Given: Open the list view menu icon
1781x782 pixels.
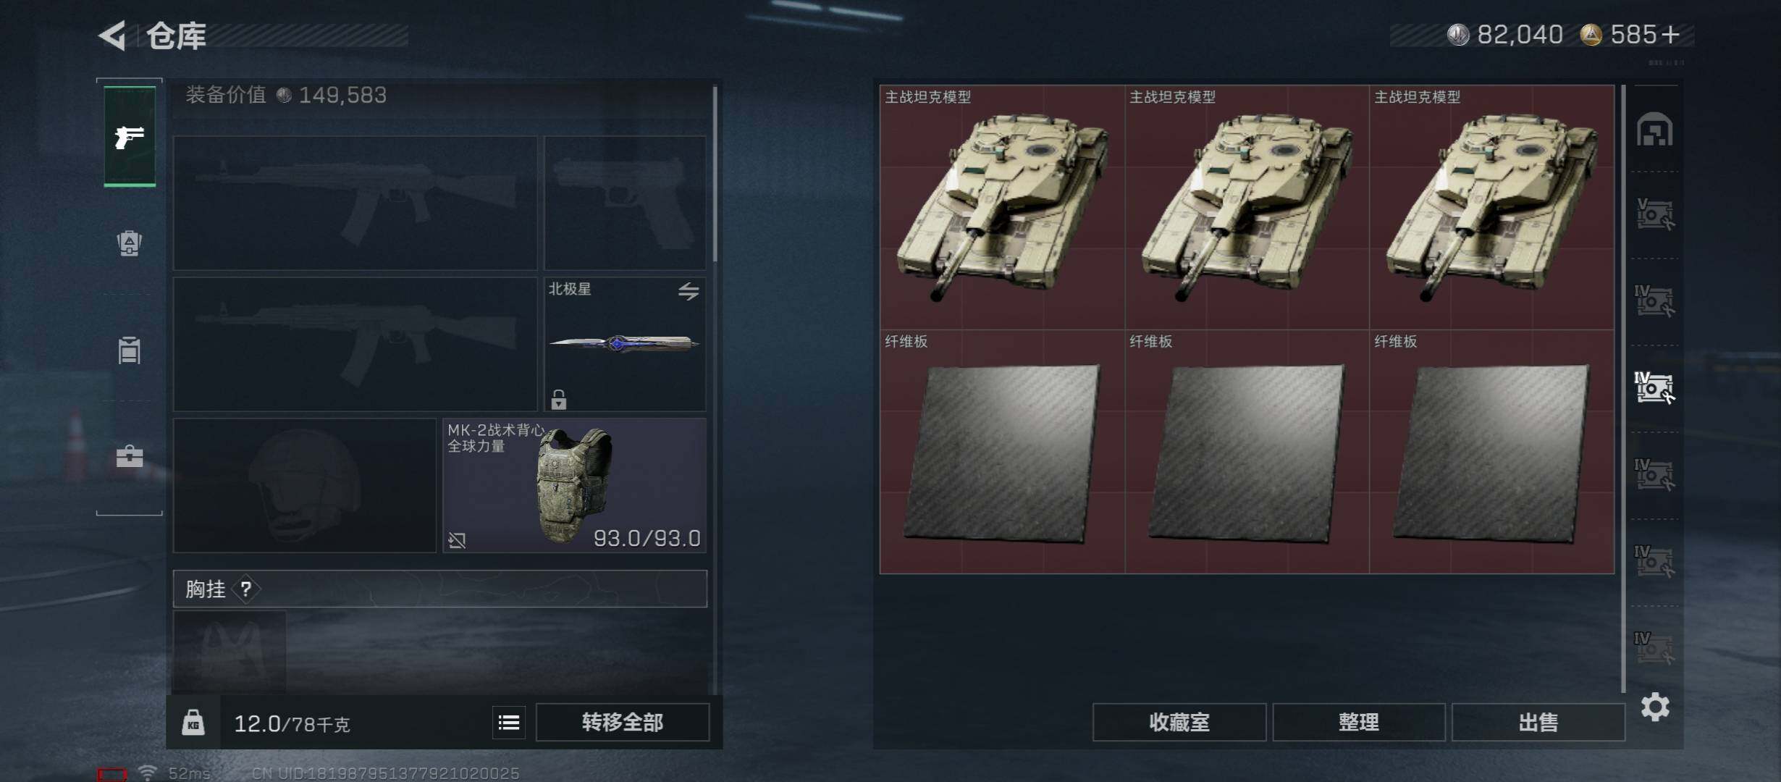Looking at the screenshot, I should pos(509,722).
